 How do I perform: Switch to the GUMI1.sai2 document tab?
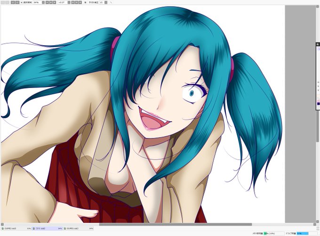tap(79, 228)
